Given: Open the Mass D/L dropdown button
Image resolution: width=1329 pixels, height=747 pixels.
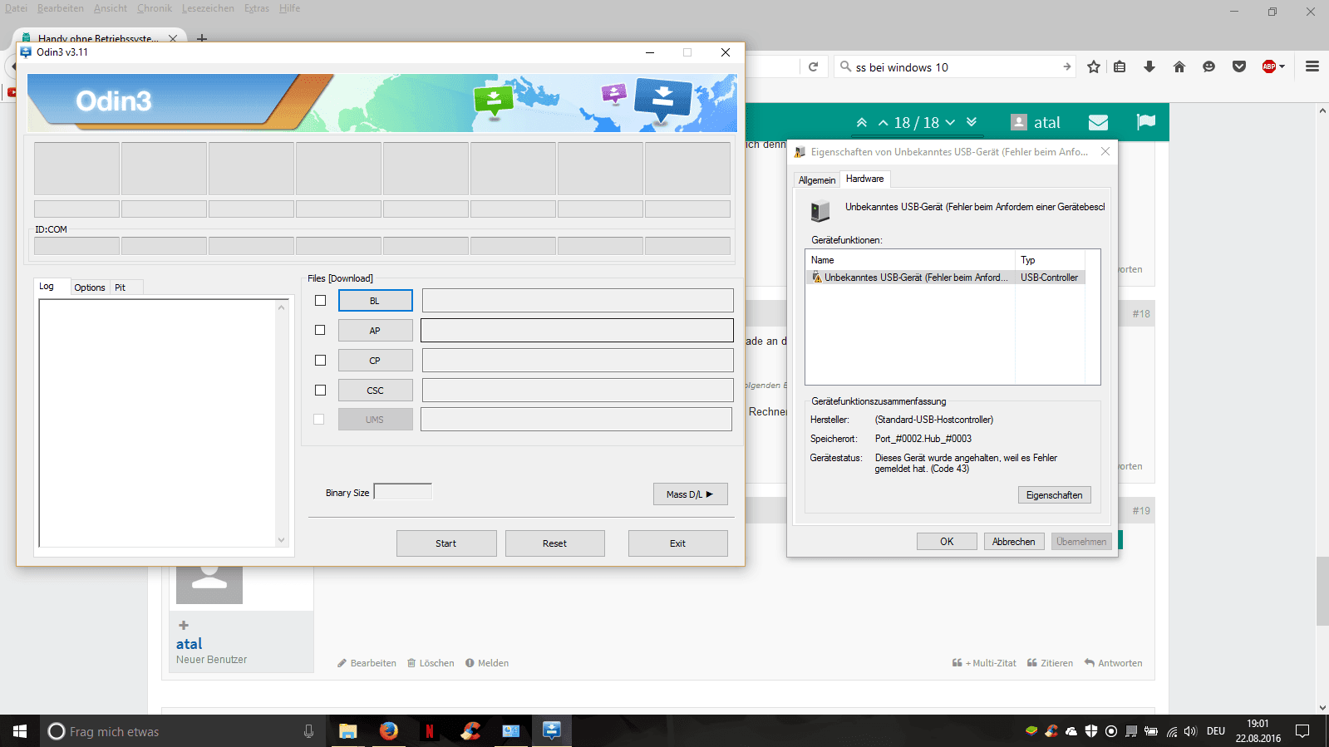Looking at the screenshot, I should point(690,494).
